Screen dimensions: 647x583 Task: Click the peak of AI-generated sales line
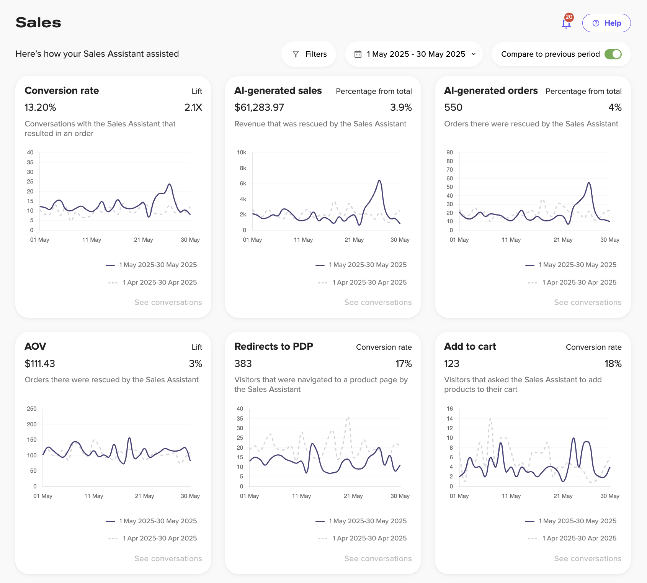(x=379, y=180)
